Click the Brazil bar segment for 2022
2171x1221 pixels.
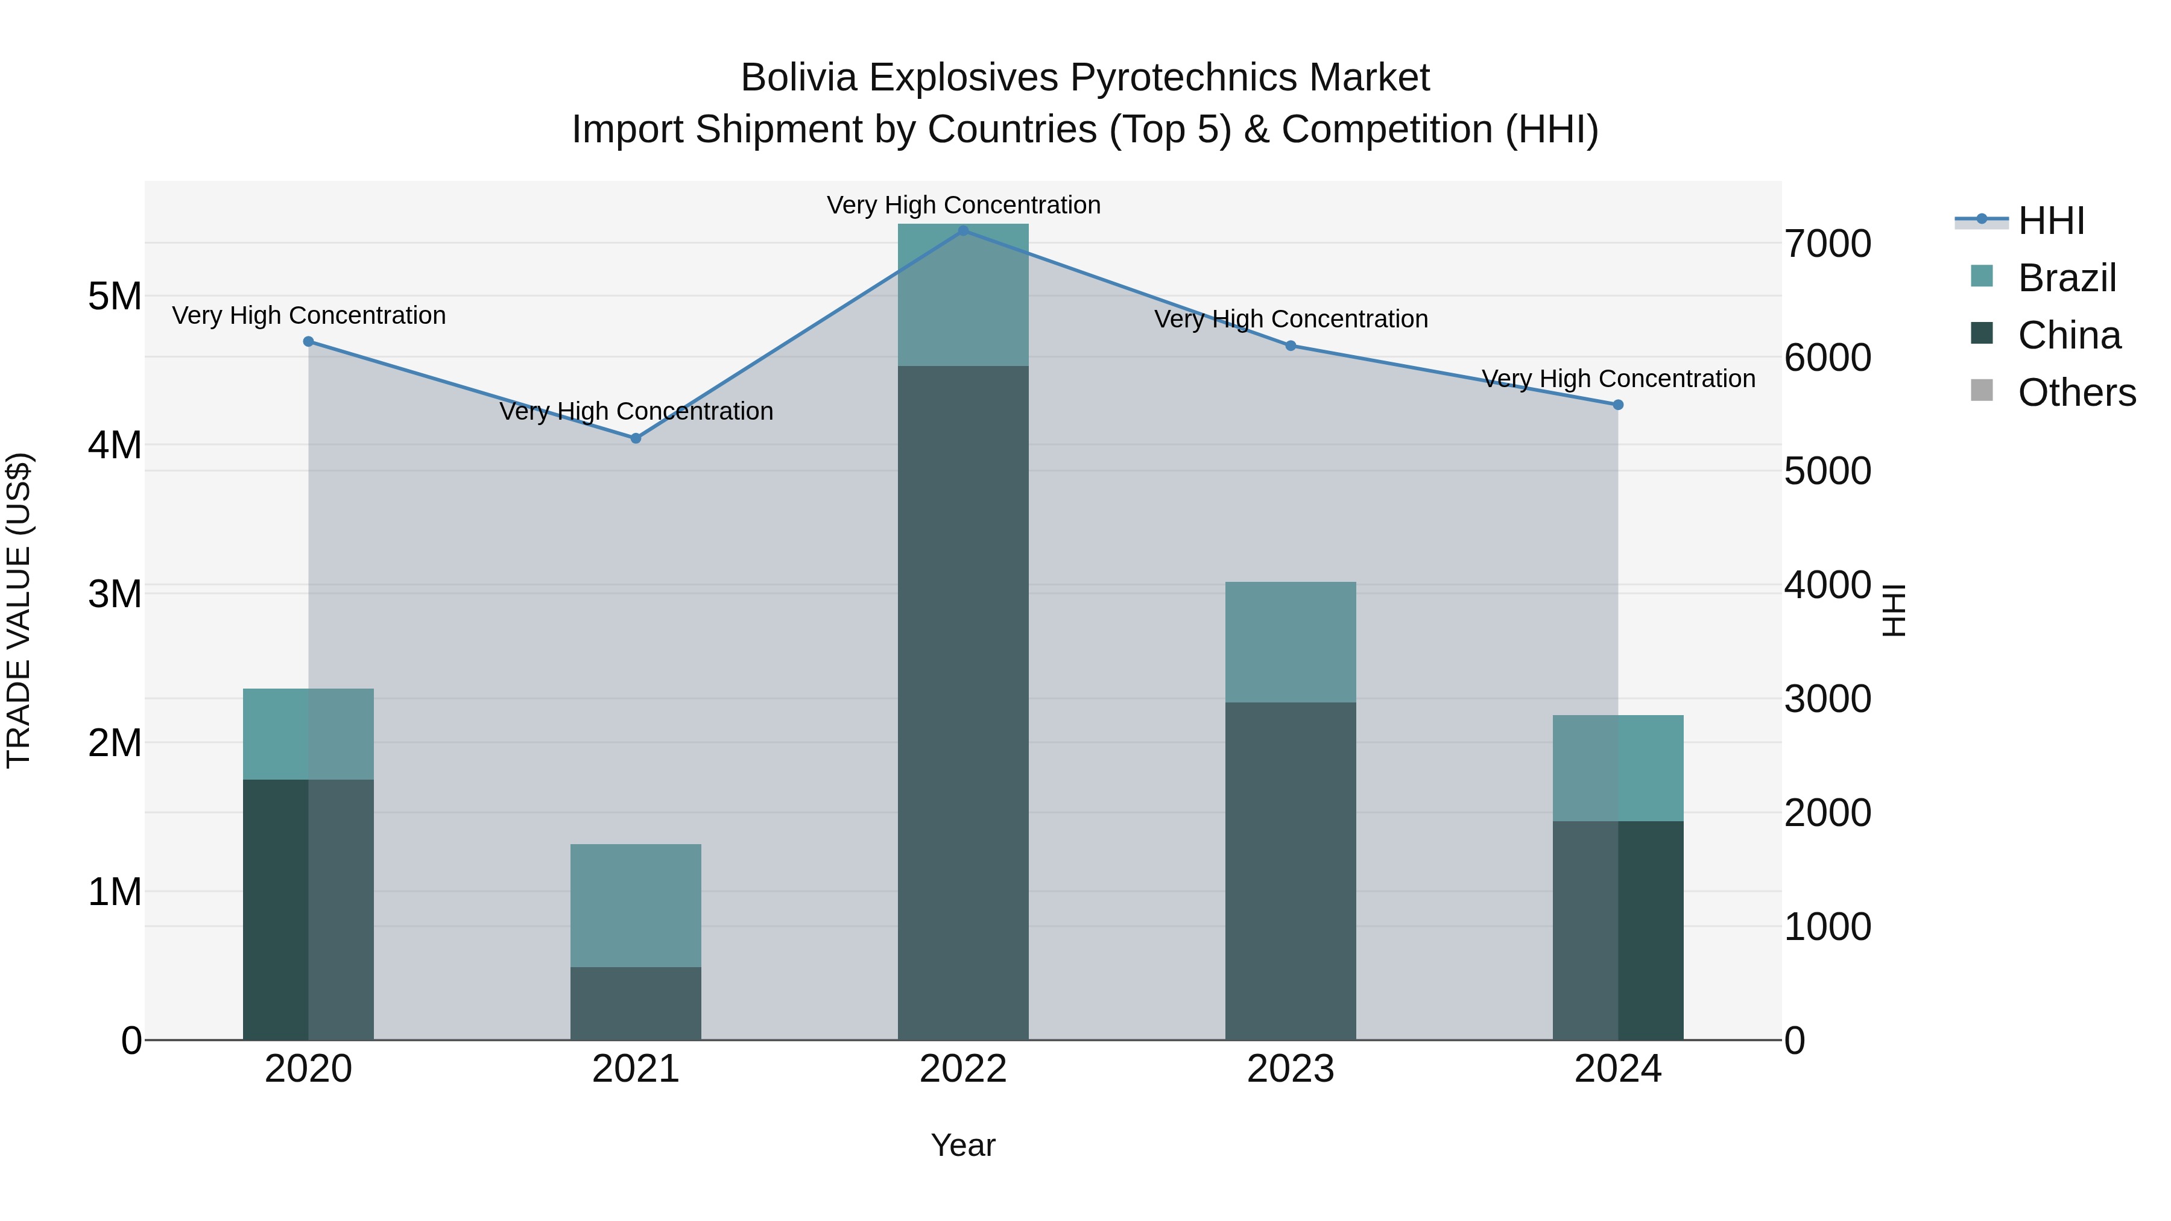963,295
